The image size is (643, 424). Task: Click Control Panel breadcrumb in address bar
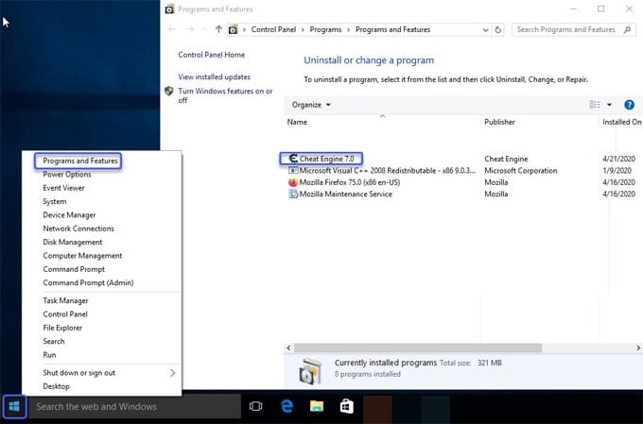point(273,29)
